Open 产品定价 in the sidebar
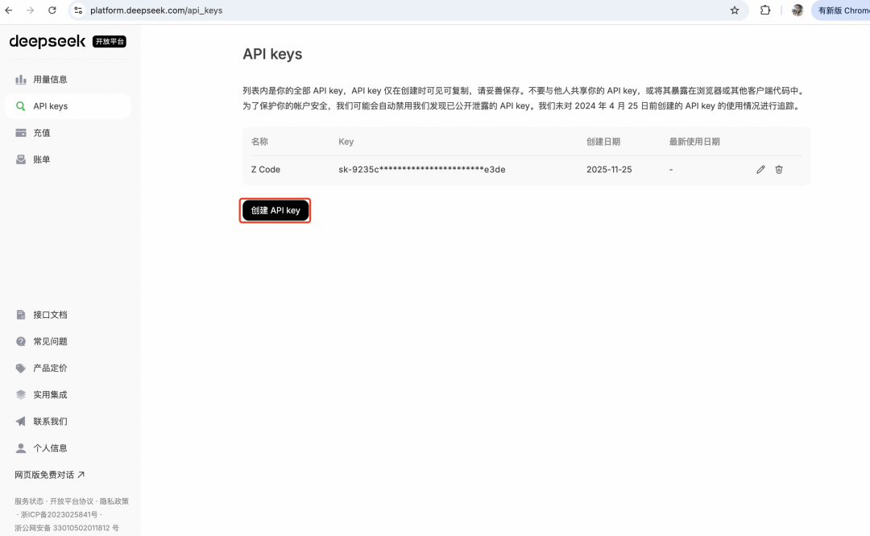Image resolution: width=870 pixels, height=536 pixels. (x=68, y=368)
